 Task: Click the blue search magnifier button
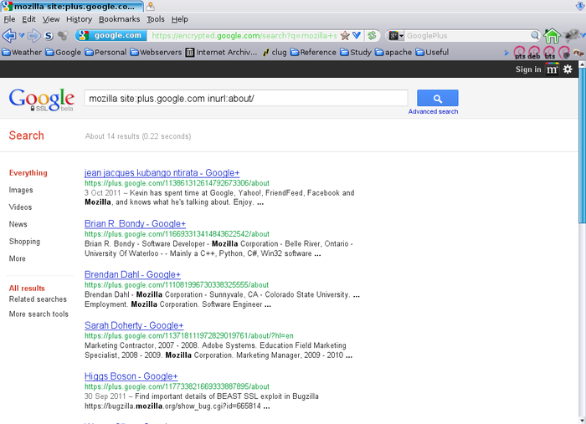438,98
